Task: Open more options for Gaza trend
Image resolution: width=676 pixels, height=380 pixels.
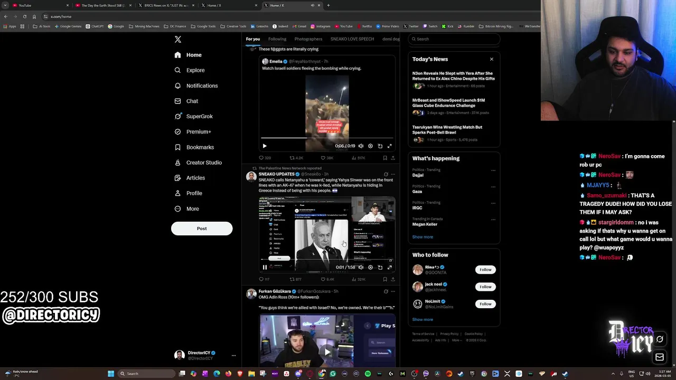Action: tap(493, 186)
